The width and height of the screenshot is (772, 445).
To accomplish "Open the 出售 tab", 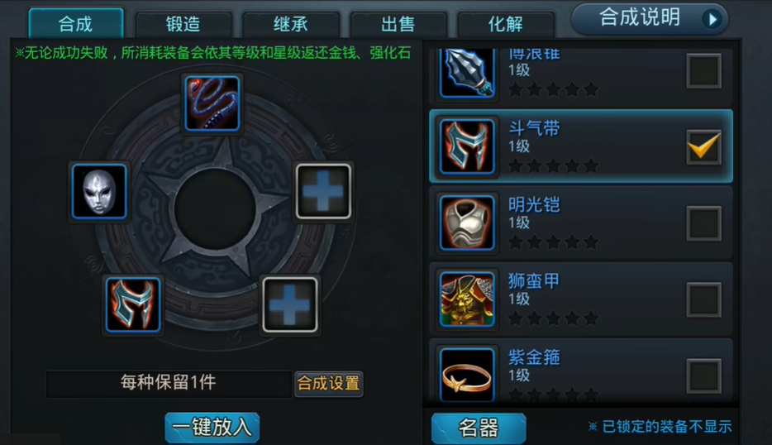I will coord(398,24).
